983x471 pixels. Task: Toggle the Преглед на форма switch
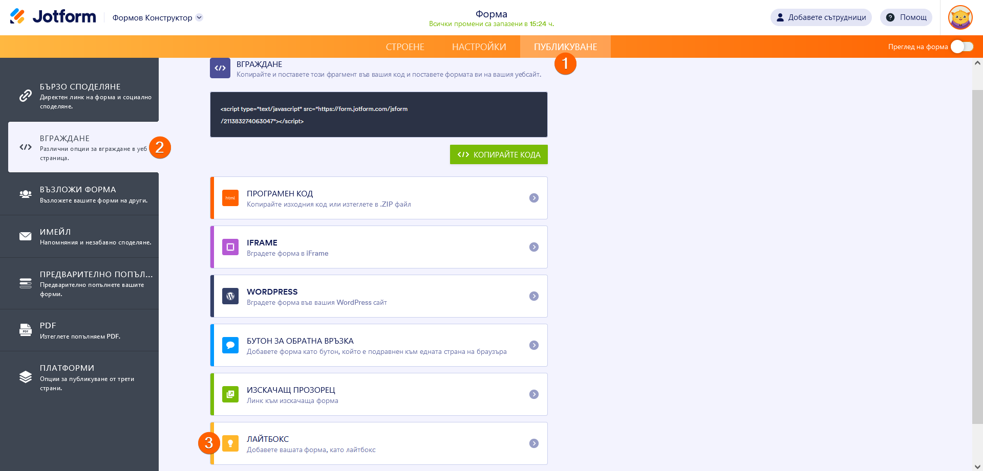[962, 47]
